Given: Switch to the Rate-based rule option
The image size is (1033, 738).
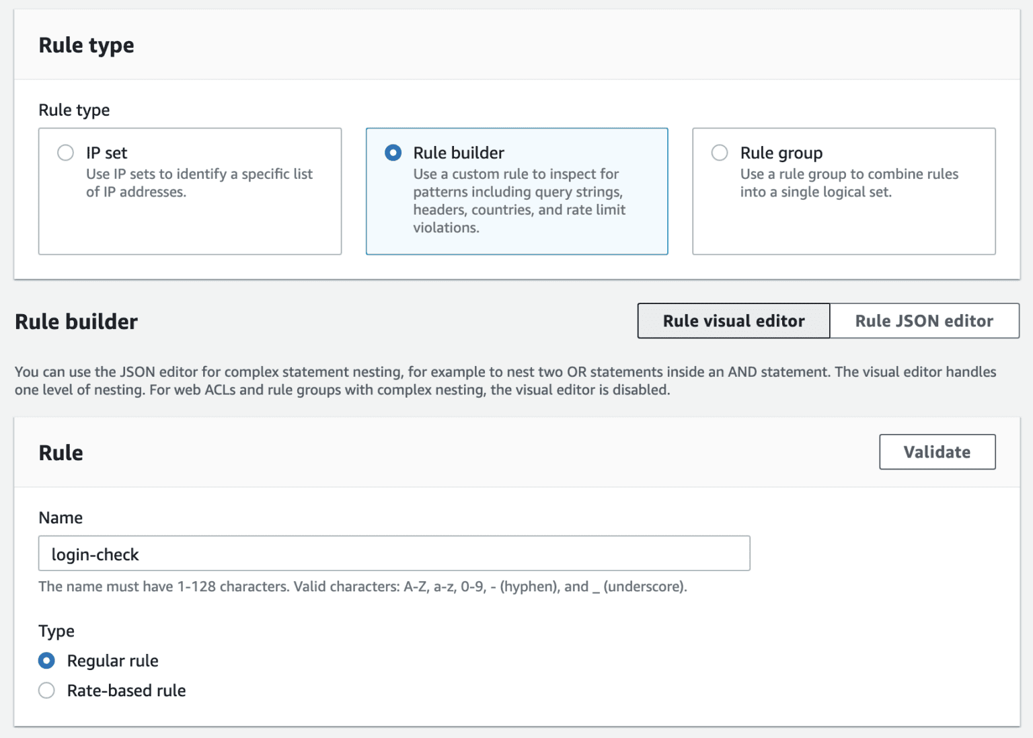Looking at the screenshot, I should point(46,690).
